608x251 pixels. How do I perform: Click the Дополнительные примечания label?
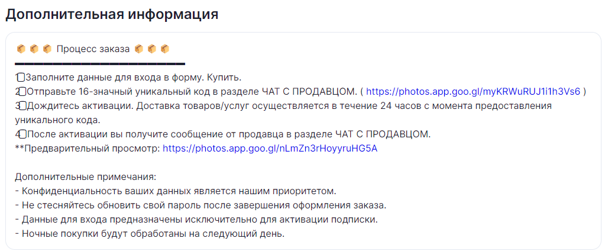pos(86,177)
